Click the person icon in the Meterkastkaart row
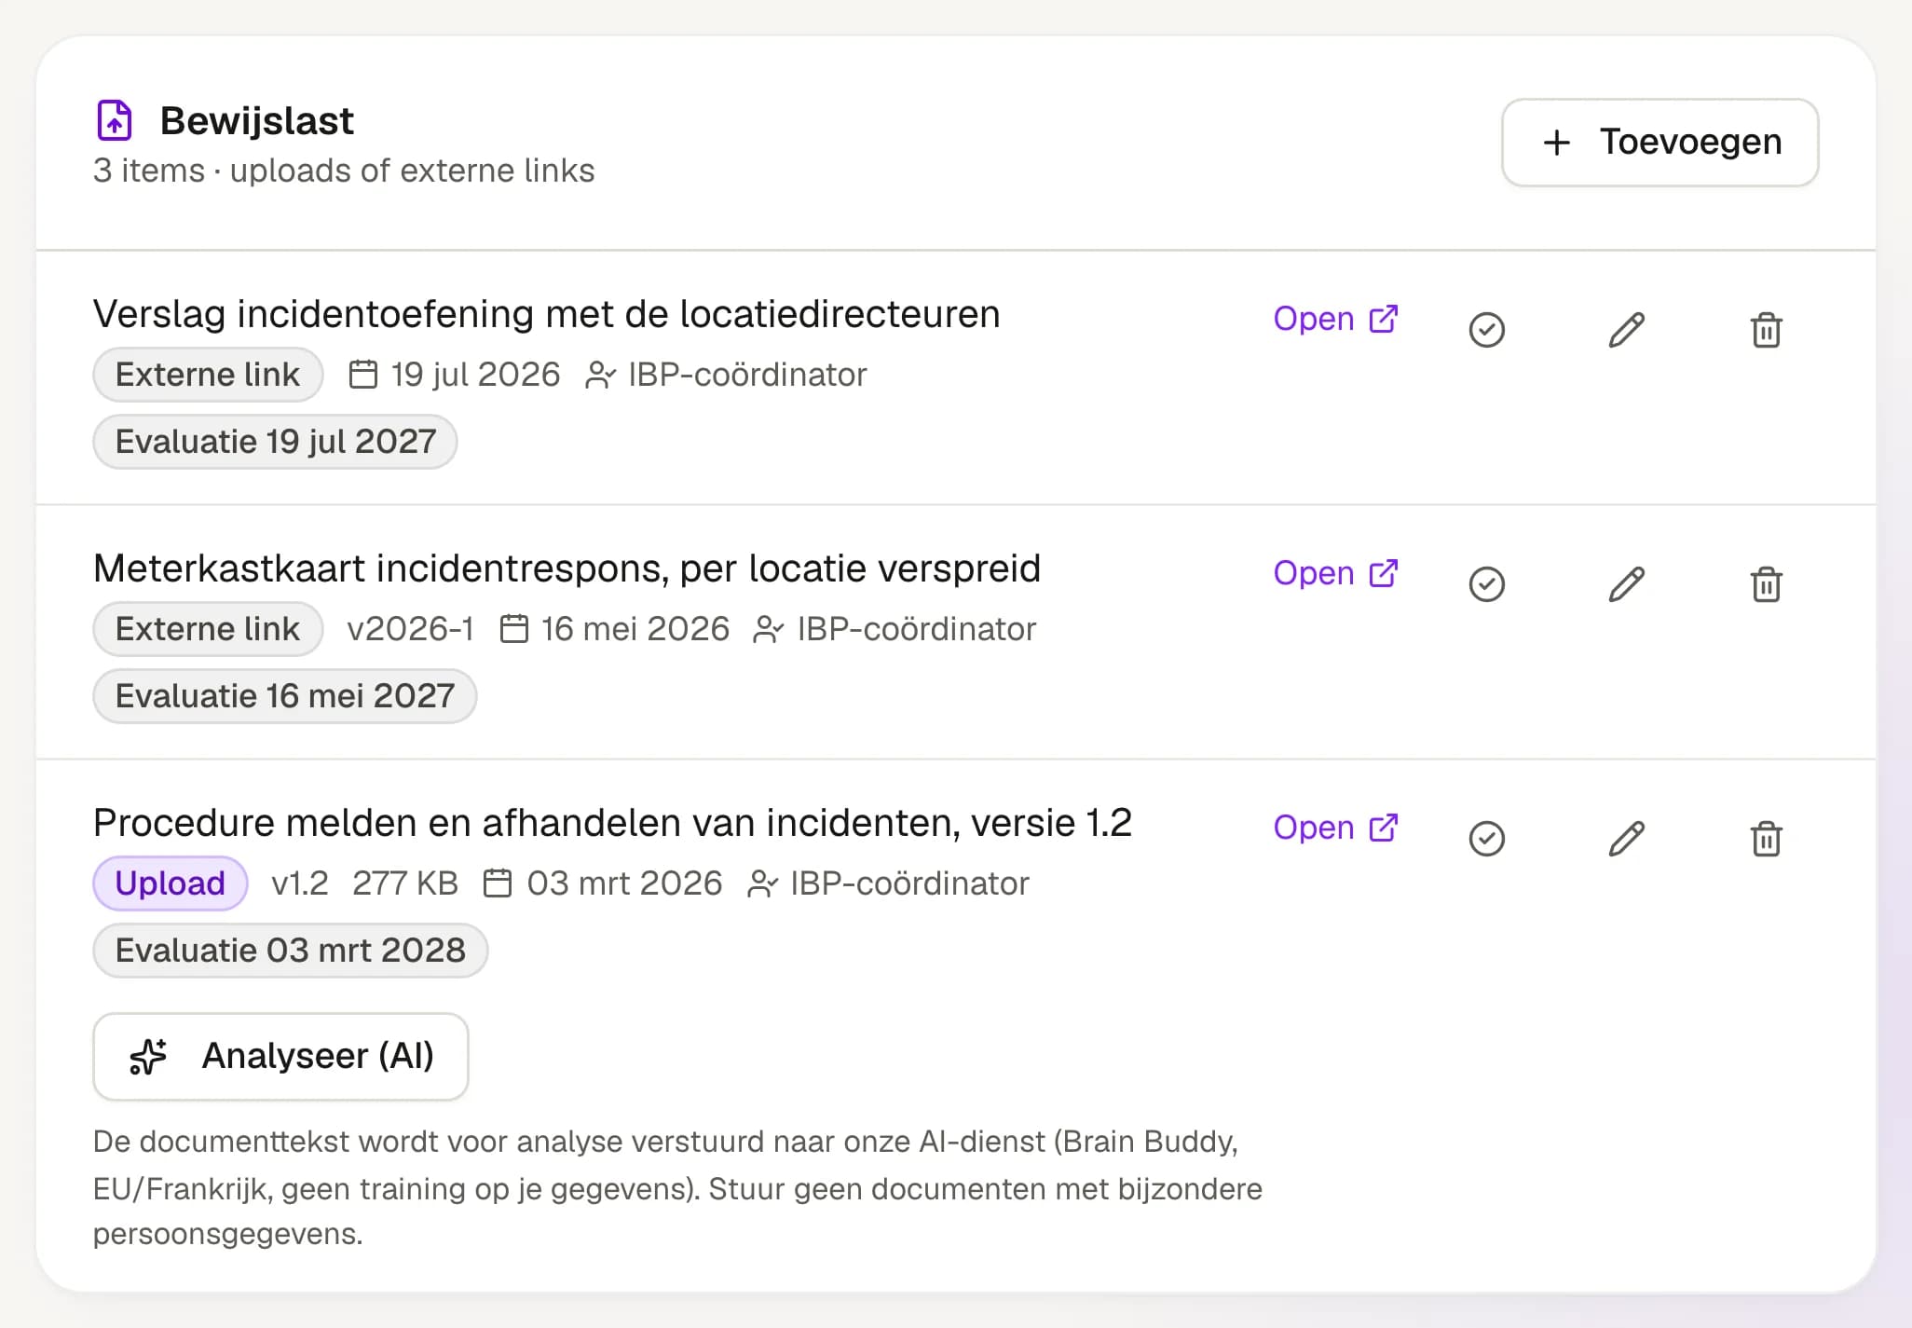 [x=768, y=629]
